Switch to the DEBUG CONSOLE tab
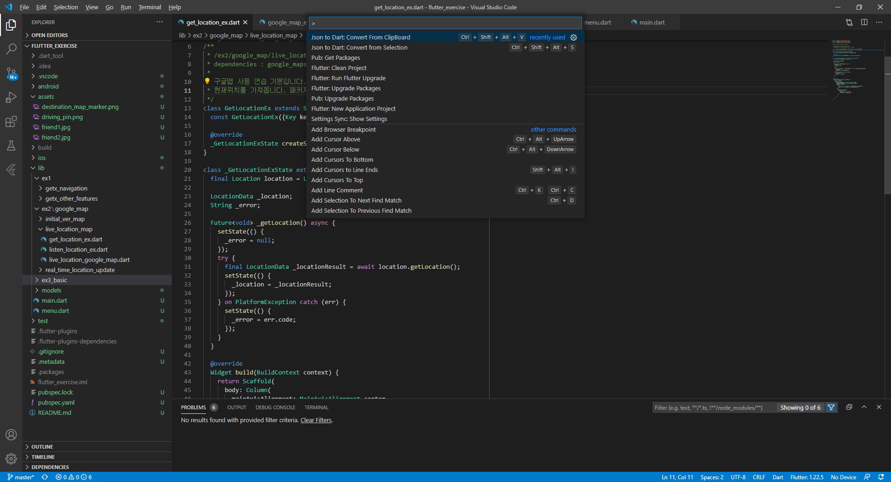The image size is (891, 482). click(x=275, y=407)
